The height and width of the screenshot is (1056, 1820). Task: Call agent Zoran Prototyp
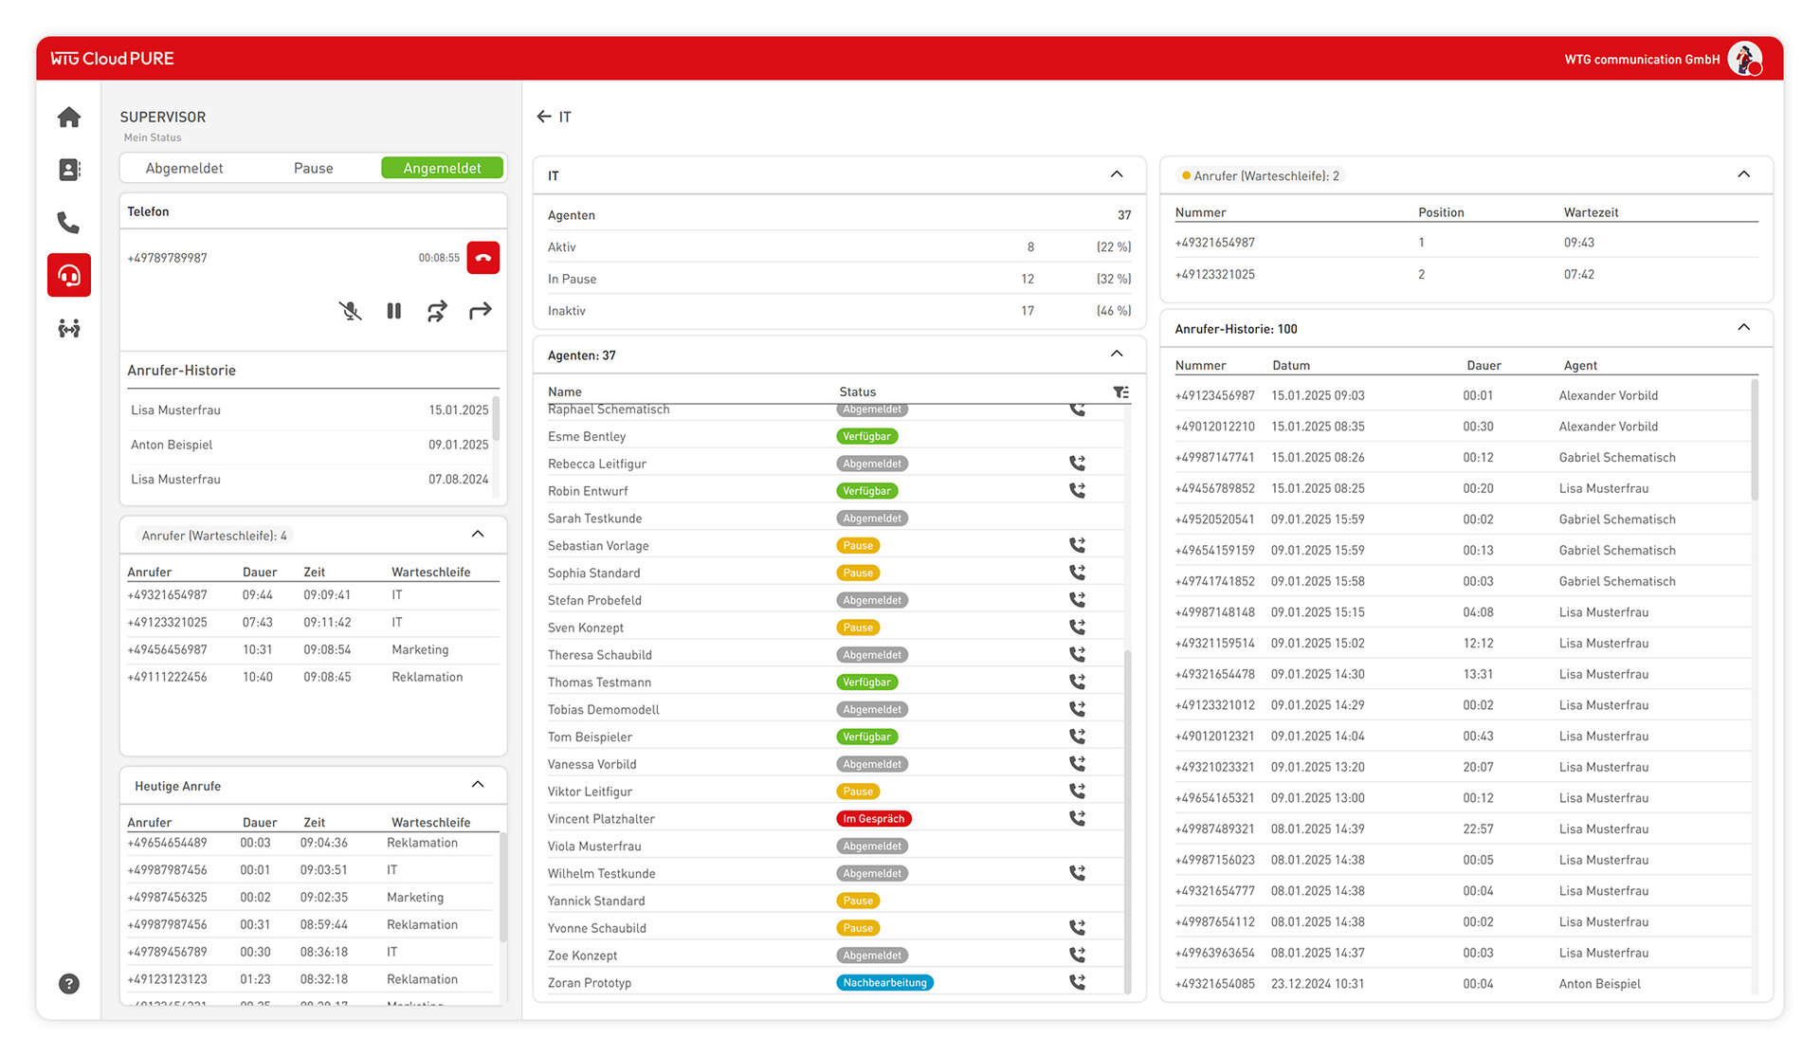pyautogui.click(x=1077, y=983)
